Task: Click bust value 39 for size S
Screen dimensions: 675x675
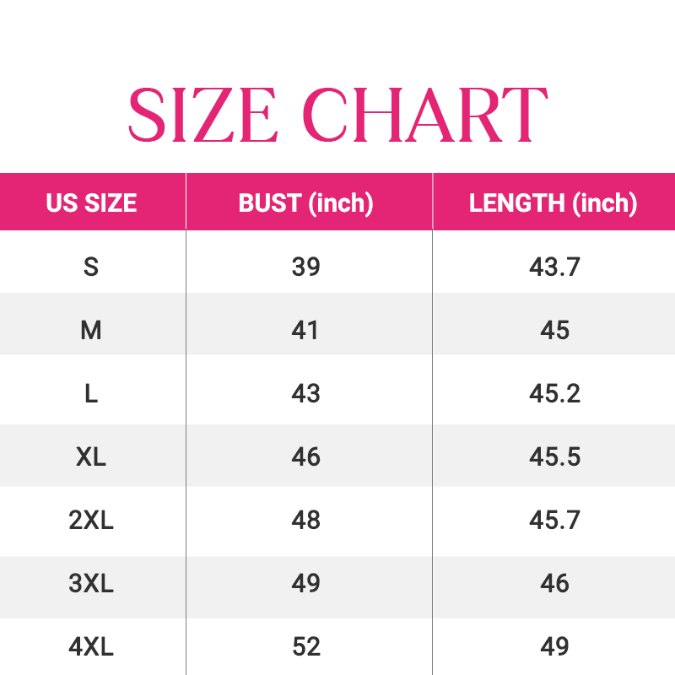Action: tap(305, 267)
